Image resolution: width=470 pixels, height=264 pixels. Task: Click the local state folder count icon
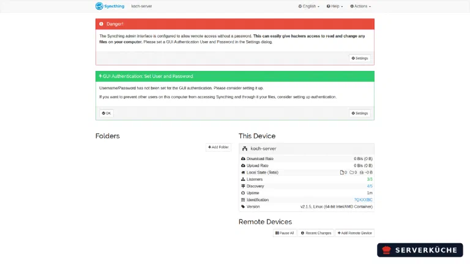pos(351,172)
